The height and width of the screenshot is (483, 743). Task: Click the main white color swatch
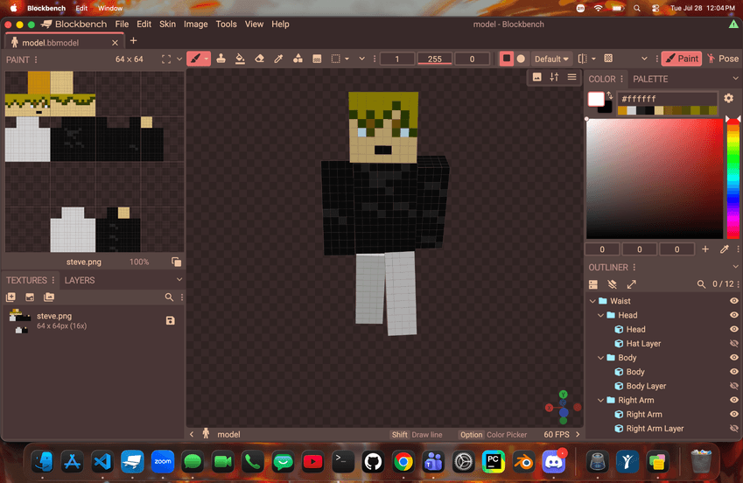(x=596, y=99)
